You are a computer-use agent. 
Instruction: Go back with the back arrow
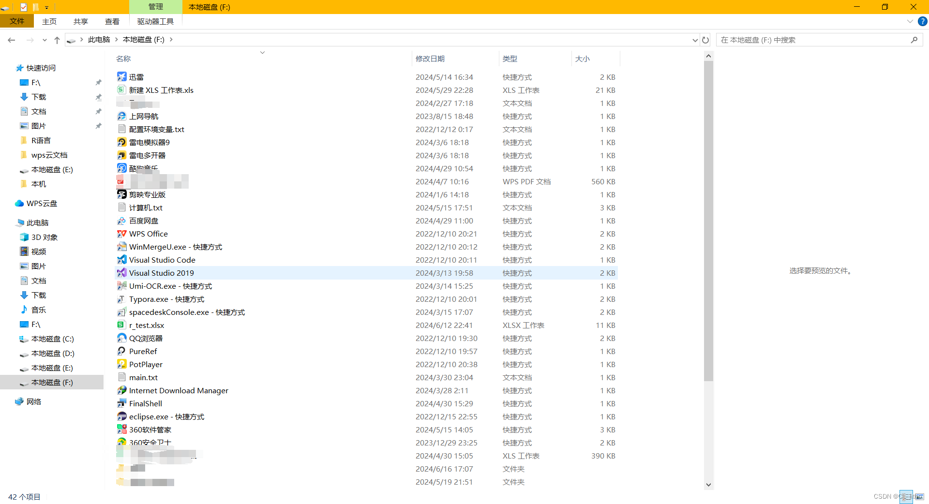click(x=12, y=40)
